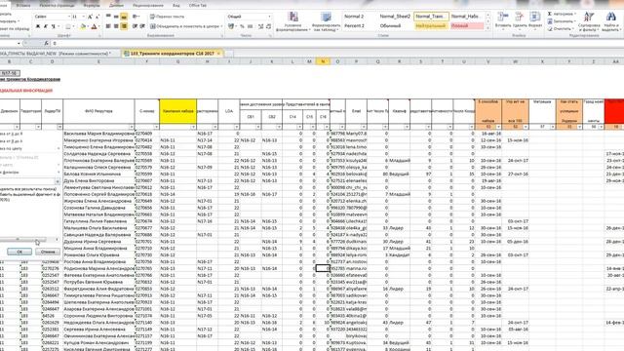Increase the font size
This screenshot has height=351, width=624.
[x=90, y=17]
